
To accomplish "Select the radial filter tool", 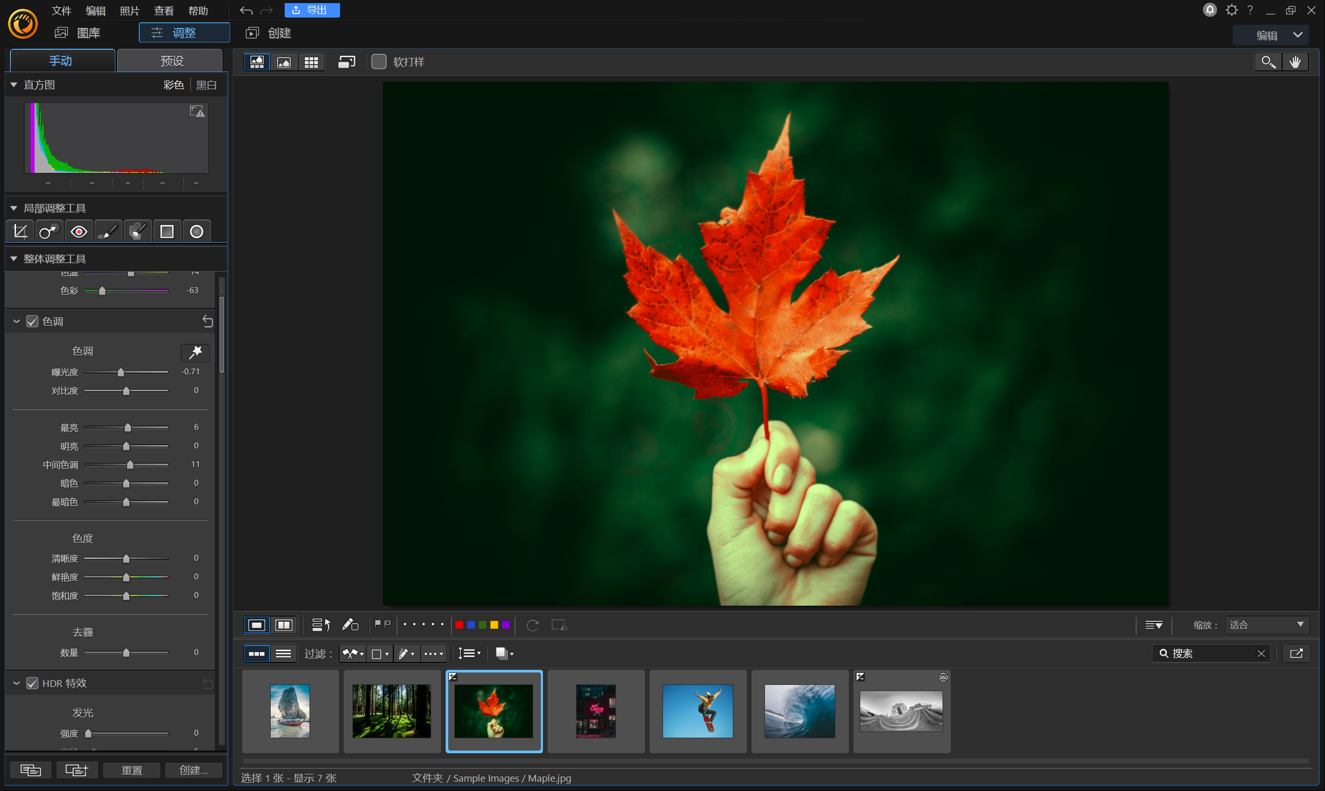I will click(x=197, y=231).
